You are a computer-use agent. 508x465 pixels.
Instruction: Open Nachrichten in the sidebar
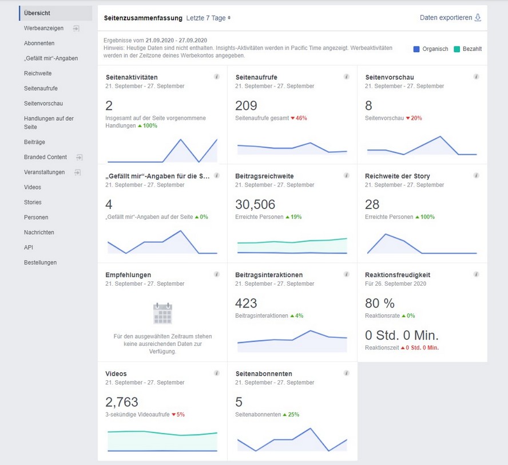coord(39,232)
